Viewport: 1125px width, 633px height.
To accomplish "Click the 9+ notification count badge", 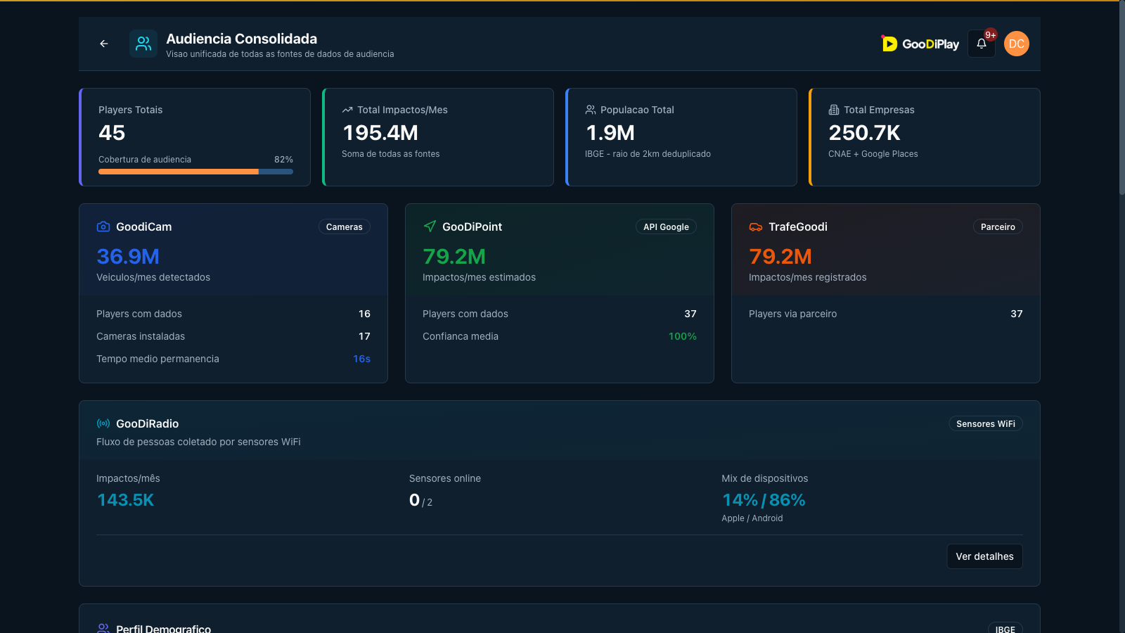I will (990, 35).
